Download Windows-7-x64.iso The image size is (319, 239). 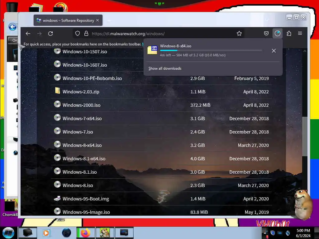[82, 119]
